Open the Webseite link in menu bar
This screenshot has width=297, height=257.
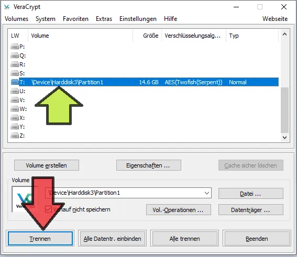[275, 19]
